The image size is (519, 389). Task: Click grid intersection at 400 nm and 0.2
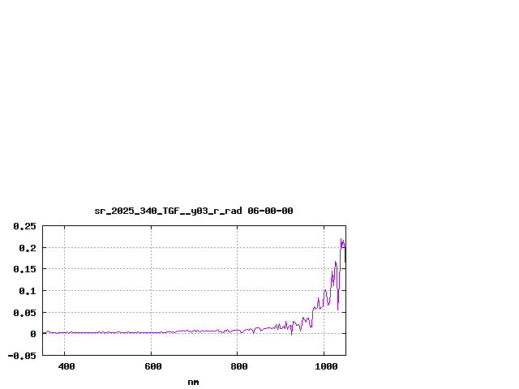[65, 247]
